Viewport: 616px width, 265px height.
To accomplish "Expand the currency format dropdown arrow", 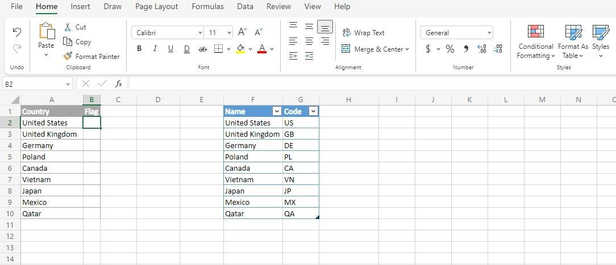I will click(x=438, y=49).
